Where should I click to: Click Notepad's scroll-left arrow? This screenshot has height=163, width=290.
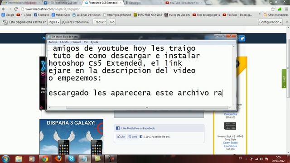(49, 107)
